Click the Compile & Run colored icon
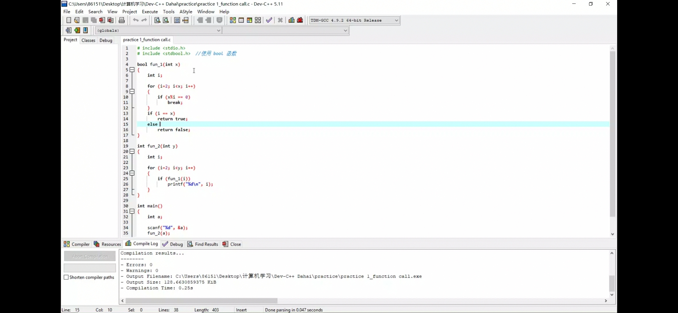 click(x=249, y=20)
